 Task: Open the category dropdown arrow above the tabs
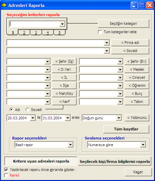pyautogui.click(x=62, y=24)
